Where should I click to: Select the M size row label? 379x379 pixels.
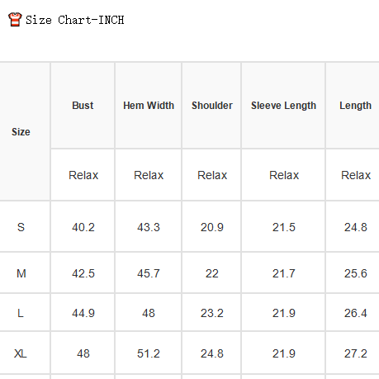pyautogui.click(x=21, y=273)
